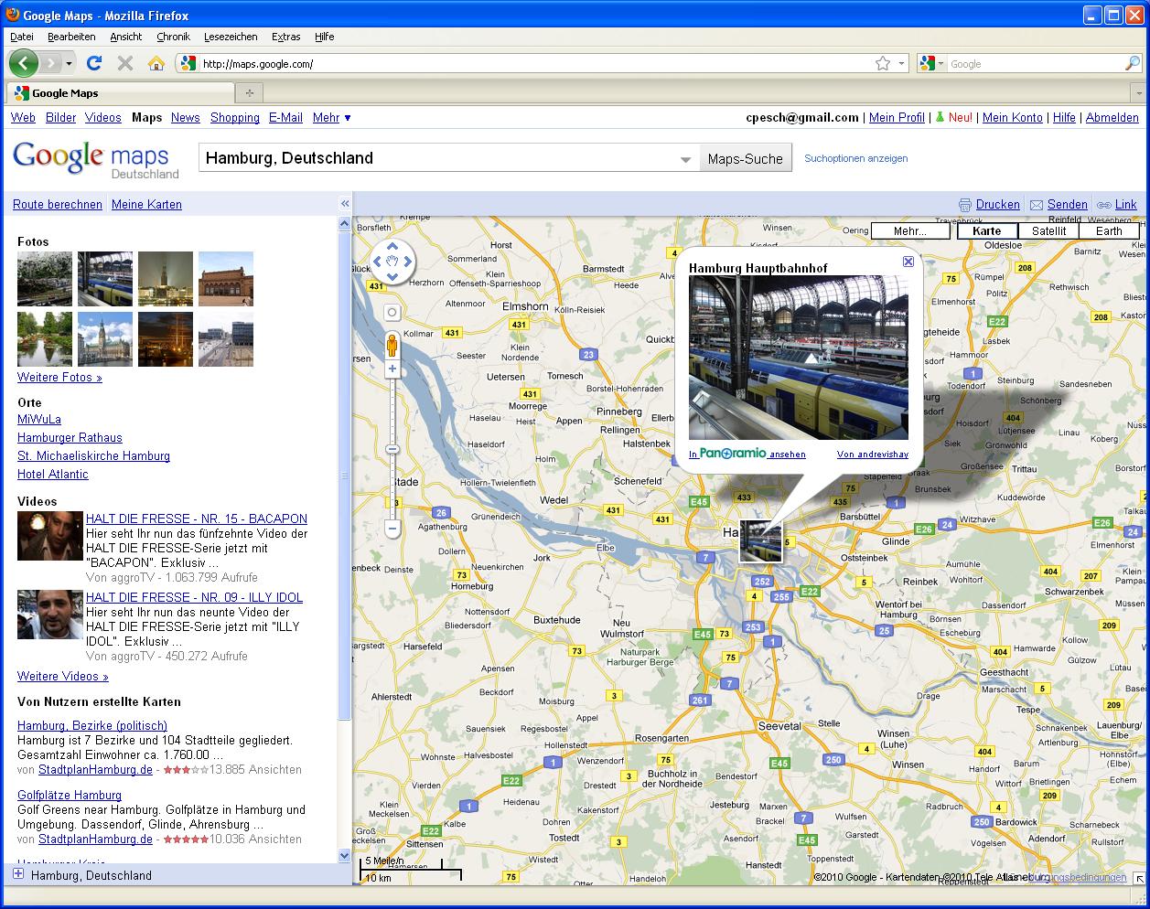Open the Weitere Fotos link
Viewport: 1150px width, 909px height.
point(59,377)
